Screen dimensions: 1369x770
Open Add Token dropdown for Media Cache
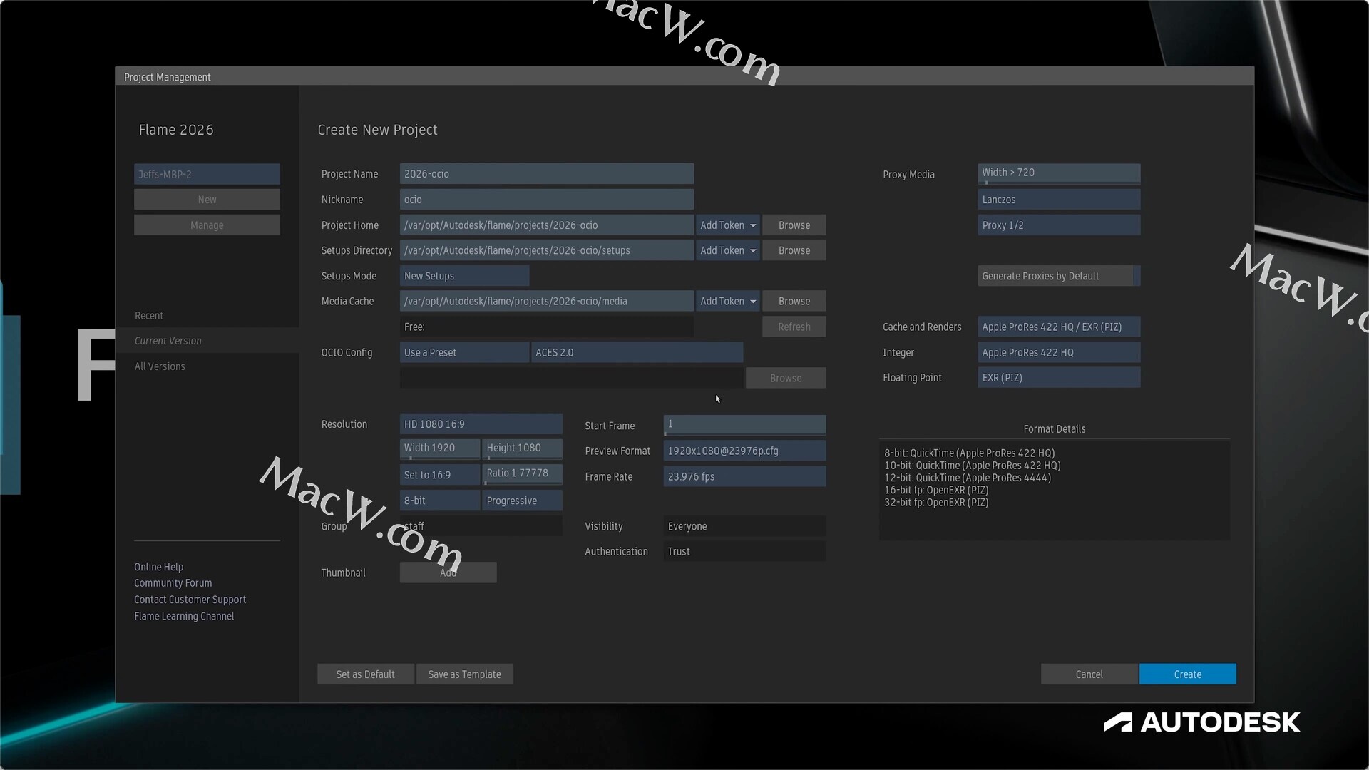727,301
